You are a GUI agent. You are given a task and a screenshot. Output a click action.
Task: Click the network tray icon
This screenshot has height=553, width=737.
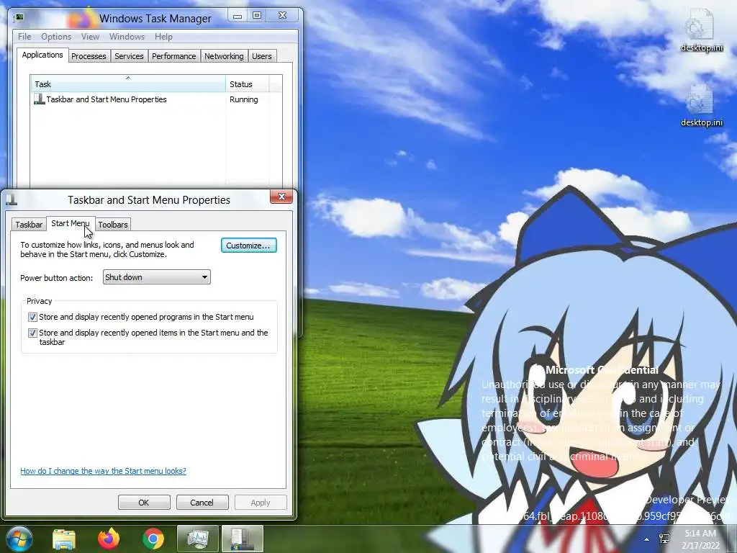(x=664, y=539)
